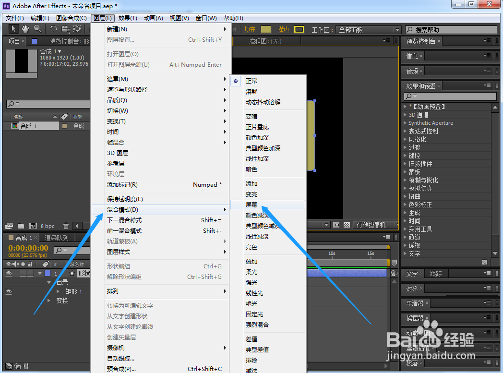
Task: Create a new composition via bottom icon
Action: [x=33, y=226]
